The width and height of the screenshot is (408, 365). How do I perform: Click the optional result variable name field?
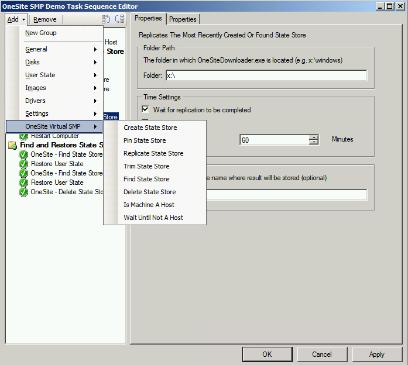tap(286, 195)
